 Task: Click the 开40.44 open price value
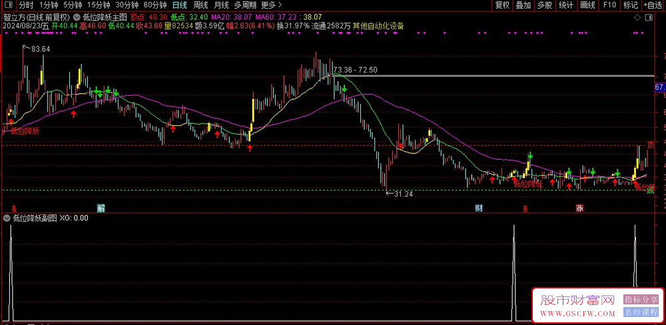65,26
